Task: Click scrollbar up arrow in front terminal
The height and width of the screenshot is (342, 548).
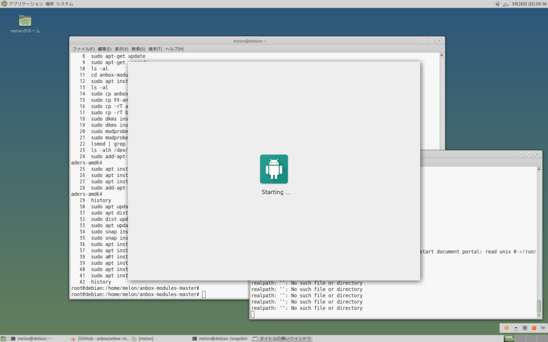Action: point(442,55)
